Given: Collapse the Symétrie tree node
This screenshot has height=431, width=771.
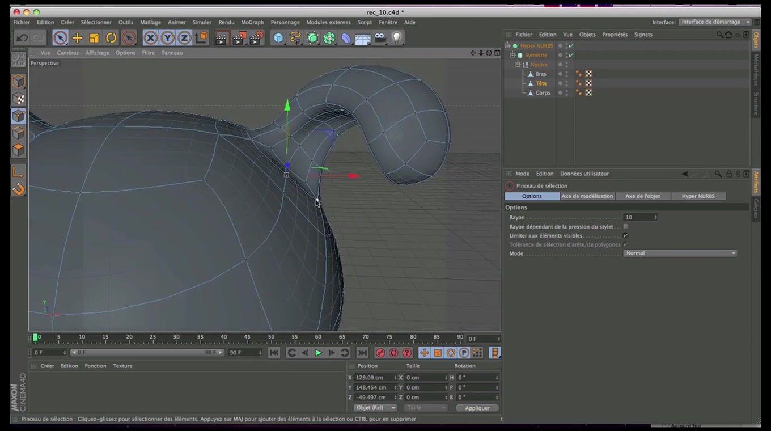Looking at the screenshot, I should pos(512,55).
